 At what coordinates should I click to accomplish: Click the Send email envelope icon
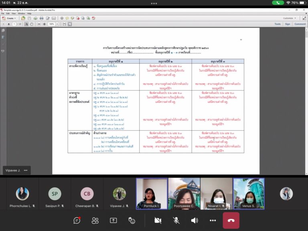pyautogui.click(x=54, y=18)
